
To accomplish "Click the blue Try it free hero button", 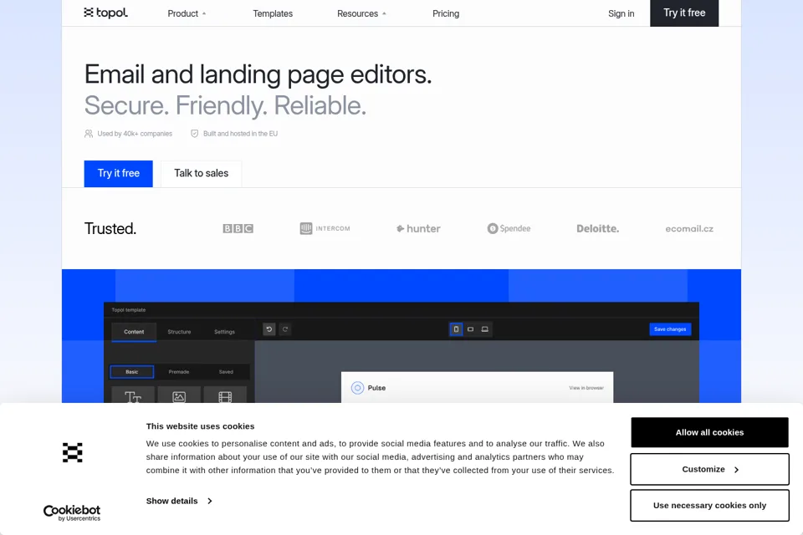I will (x=118, y=174).
